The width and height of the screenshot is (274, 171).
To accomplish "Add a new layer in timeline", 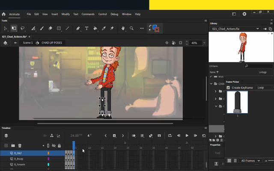I will (x=6, y=146).
